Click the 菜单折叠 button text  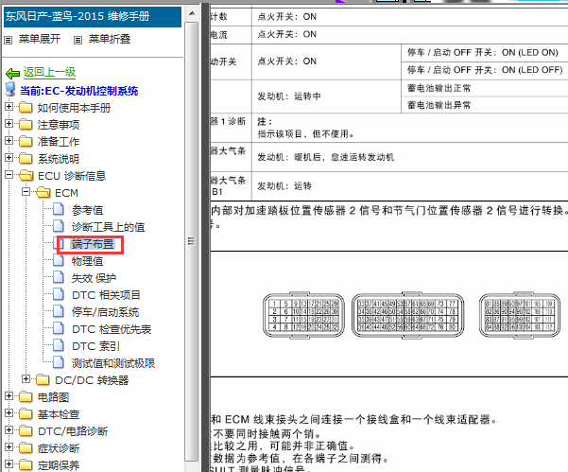pos(110,39)
